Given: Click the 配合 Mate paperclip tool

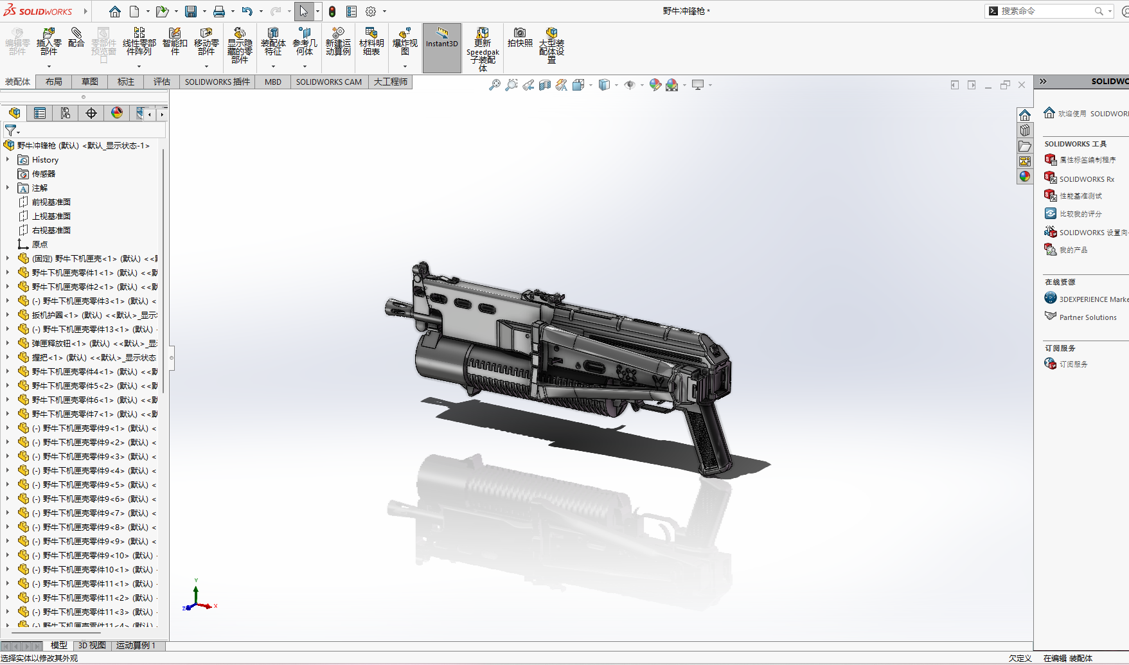Looking at the screenshot, I should (76, 37).
